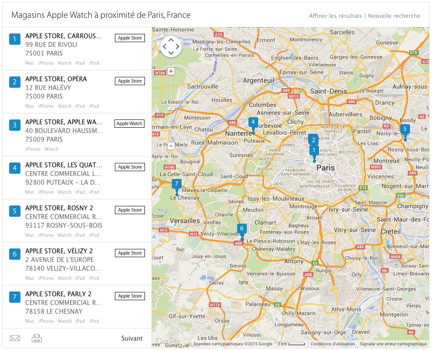433x351 pixels.
Task: Go to next results with Suivant
Action: point(132,338)
